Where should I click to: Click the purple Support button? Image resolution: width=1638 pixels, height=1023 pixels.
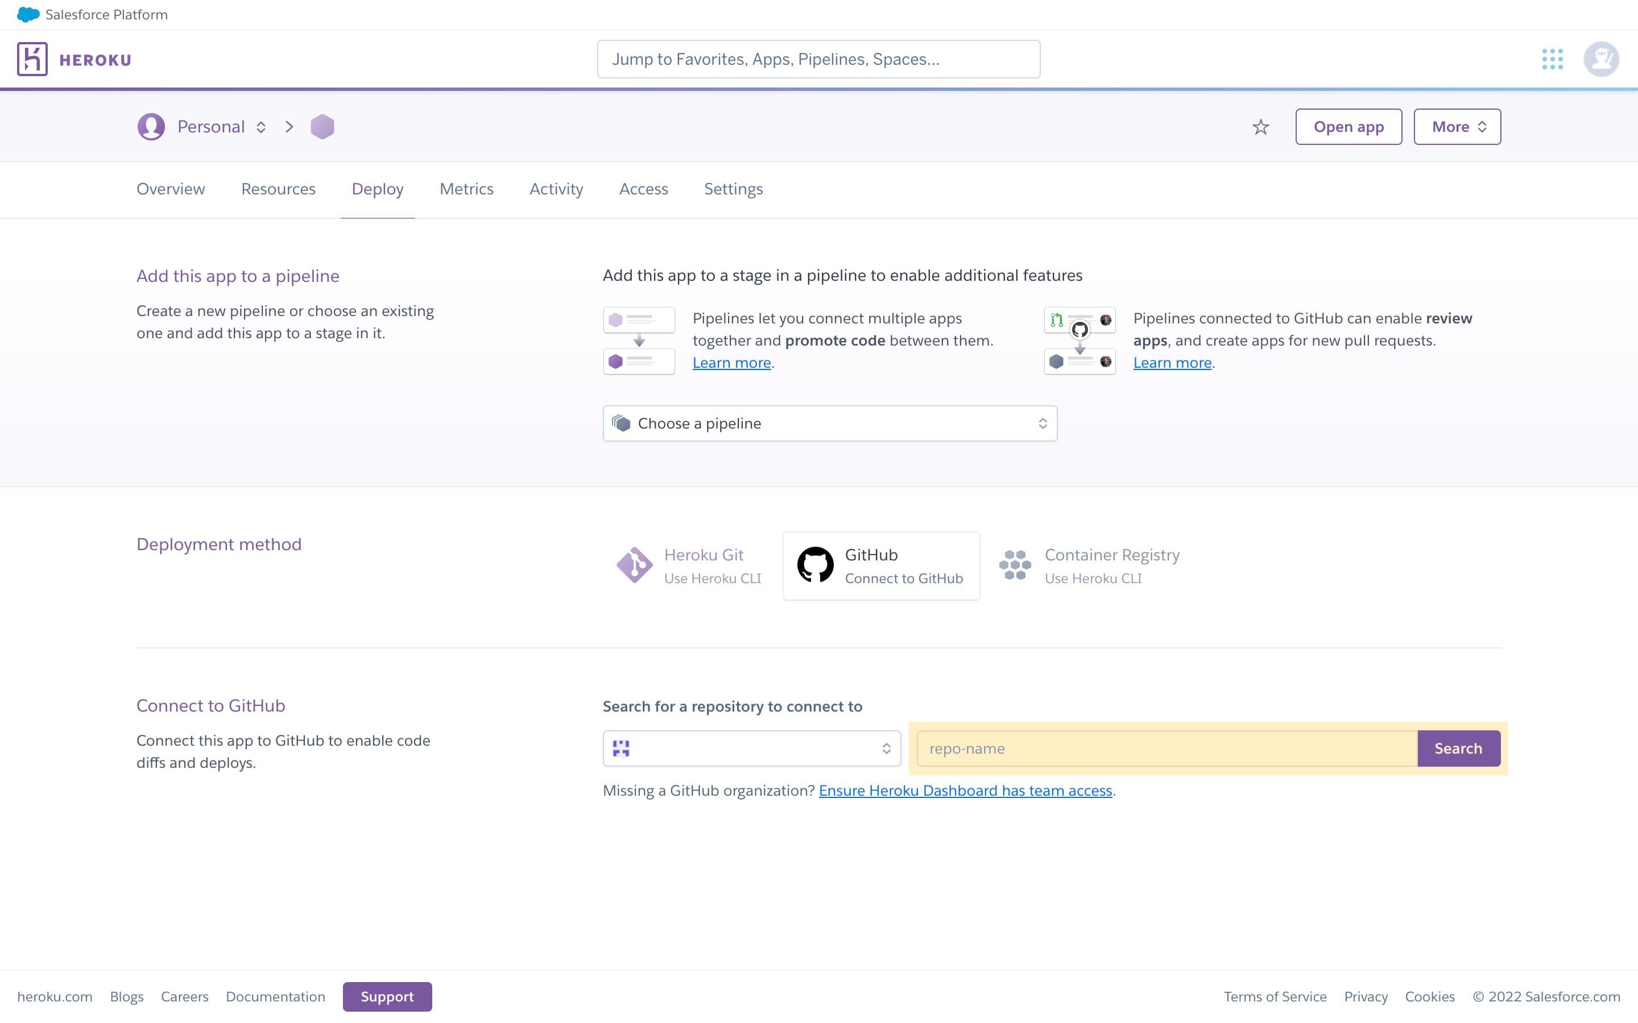coord(387,996)
